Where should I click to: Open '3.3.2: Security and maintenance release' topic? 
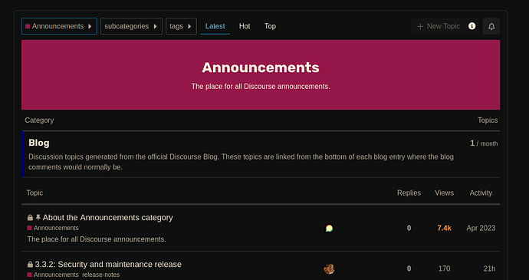tap(108, 264)
